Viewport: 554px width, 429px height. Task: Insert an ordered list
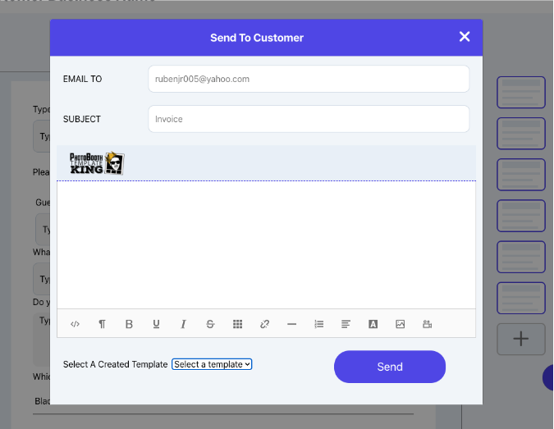tap(319, 324)
